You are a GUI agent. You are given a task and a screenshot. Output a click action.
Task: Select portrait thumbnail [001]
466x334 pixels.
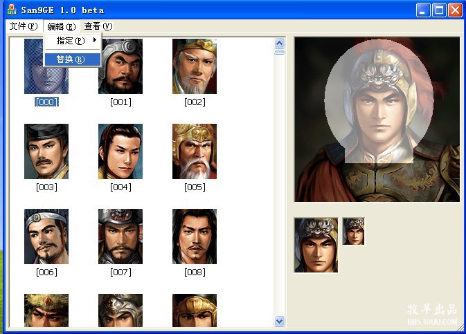pos(120,66)
